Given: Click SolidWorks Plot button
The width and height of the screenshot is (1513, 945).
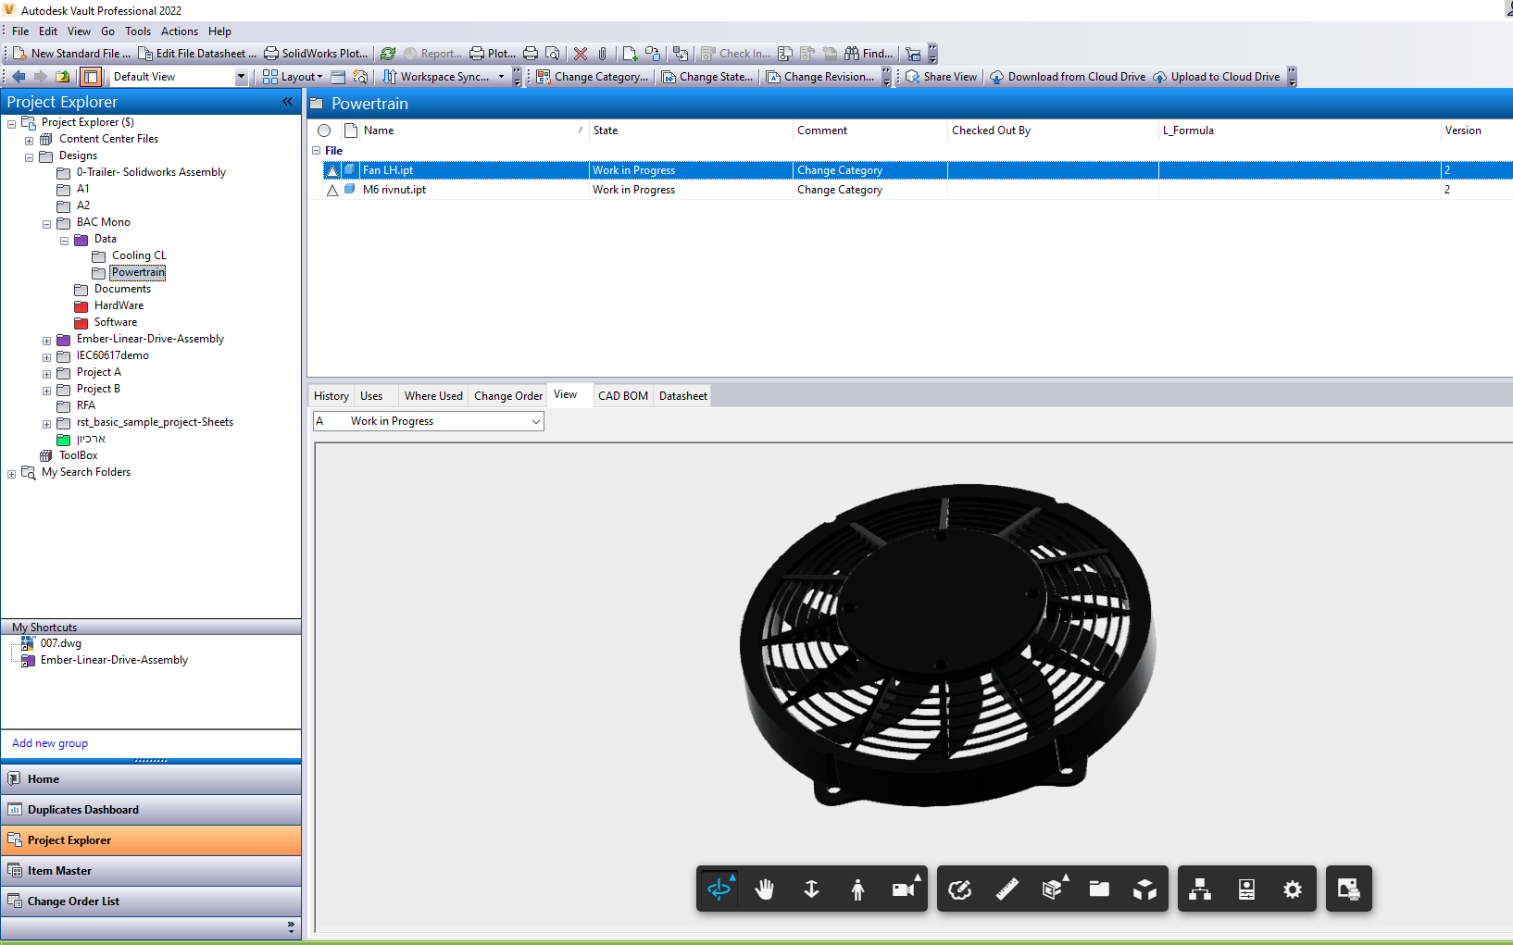Looking at the screenshot, I should (x=317, y=54).
